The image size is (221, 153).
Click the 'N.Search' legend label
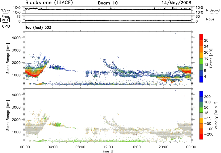(214, 10)
